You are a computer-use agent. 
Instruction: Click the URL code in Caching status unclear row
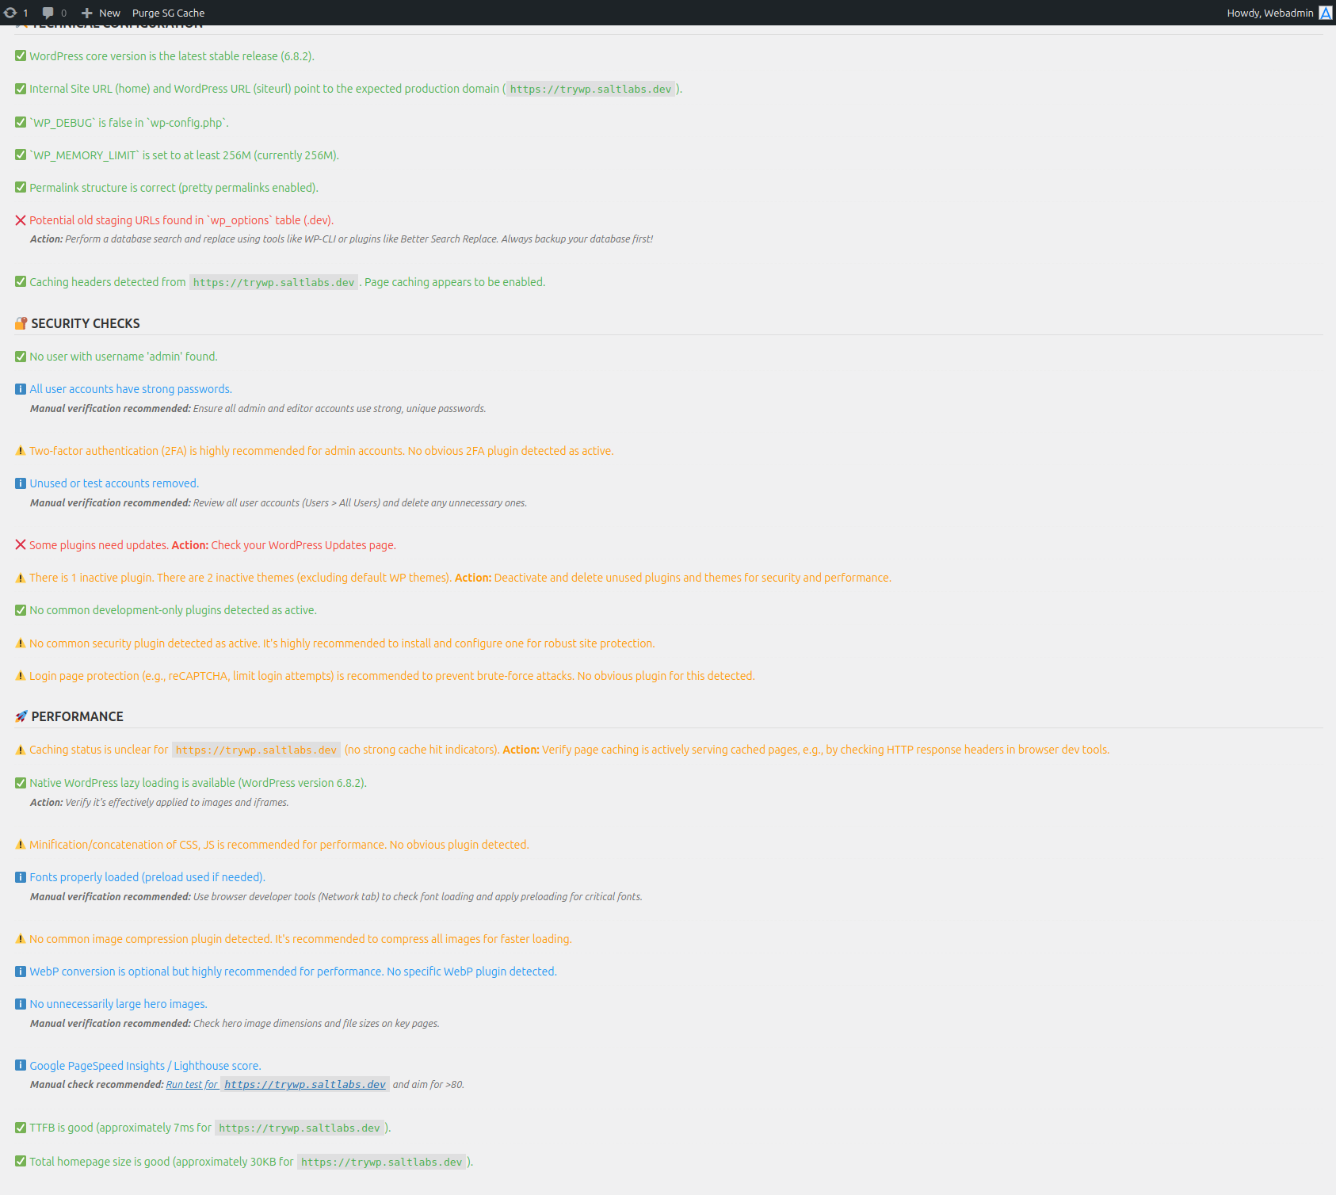(x=256, y=750)
